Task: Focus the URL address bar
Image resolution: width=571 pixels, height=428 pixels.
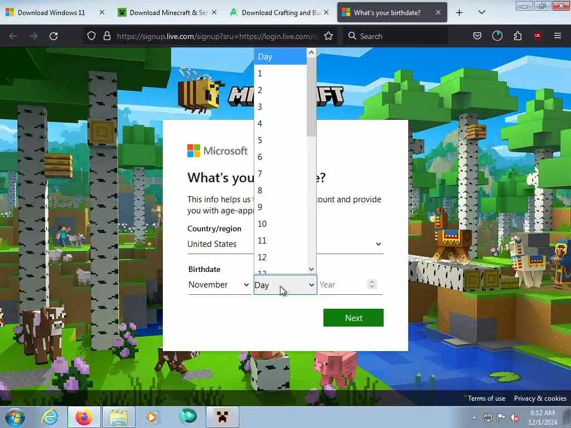Action: tap(217, 36)
